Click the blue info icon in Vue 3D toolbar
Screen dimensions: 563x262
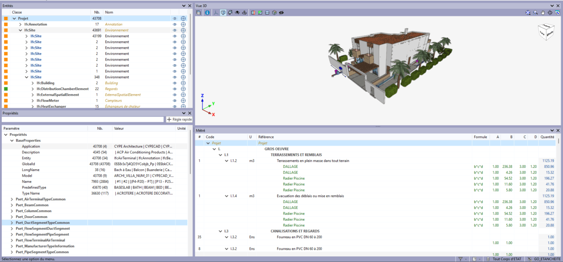click(x=207, y=12)
